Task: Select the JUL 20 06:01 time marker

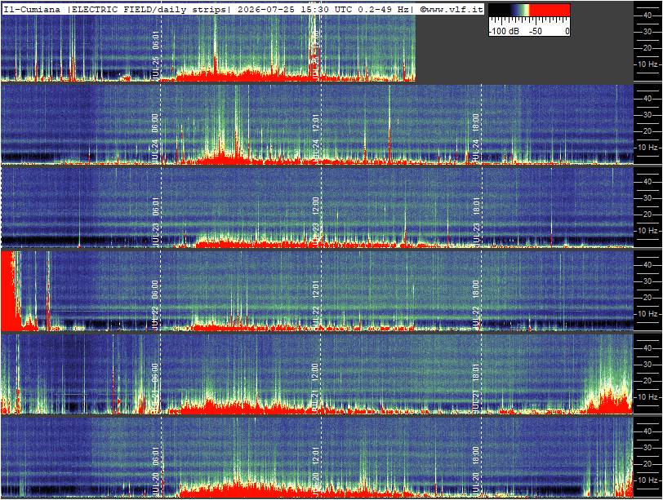Action: point(155,471)
